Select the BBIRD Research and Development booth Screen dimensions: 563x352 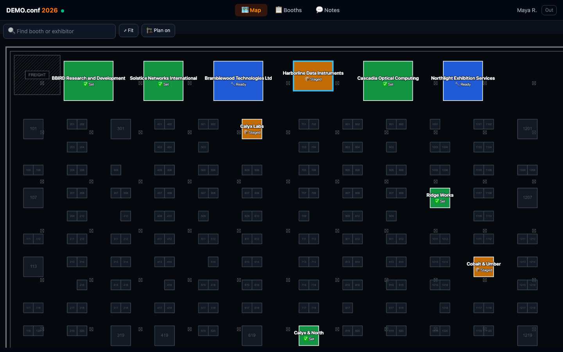tap(88, 81)
